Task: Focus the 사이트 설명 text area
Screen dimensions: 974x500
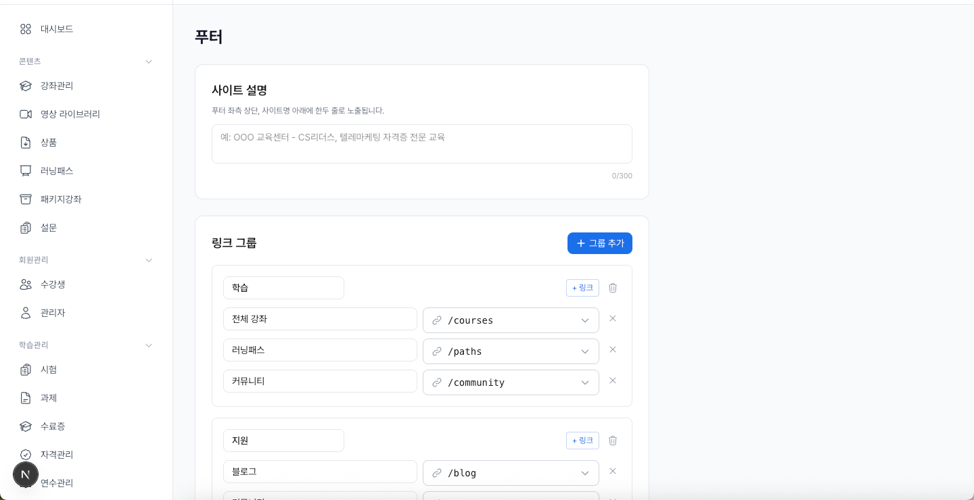Action: (422, 144)
